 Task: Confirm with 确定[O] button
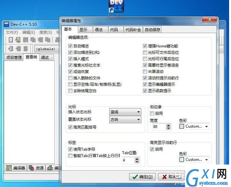pos(142,177)
